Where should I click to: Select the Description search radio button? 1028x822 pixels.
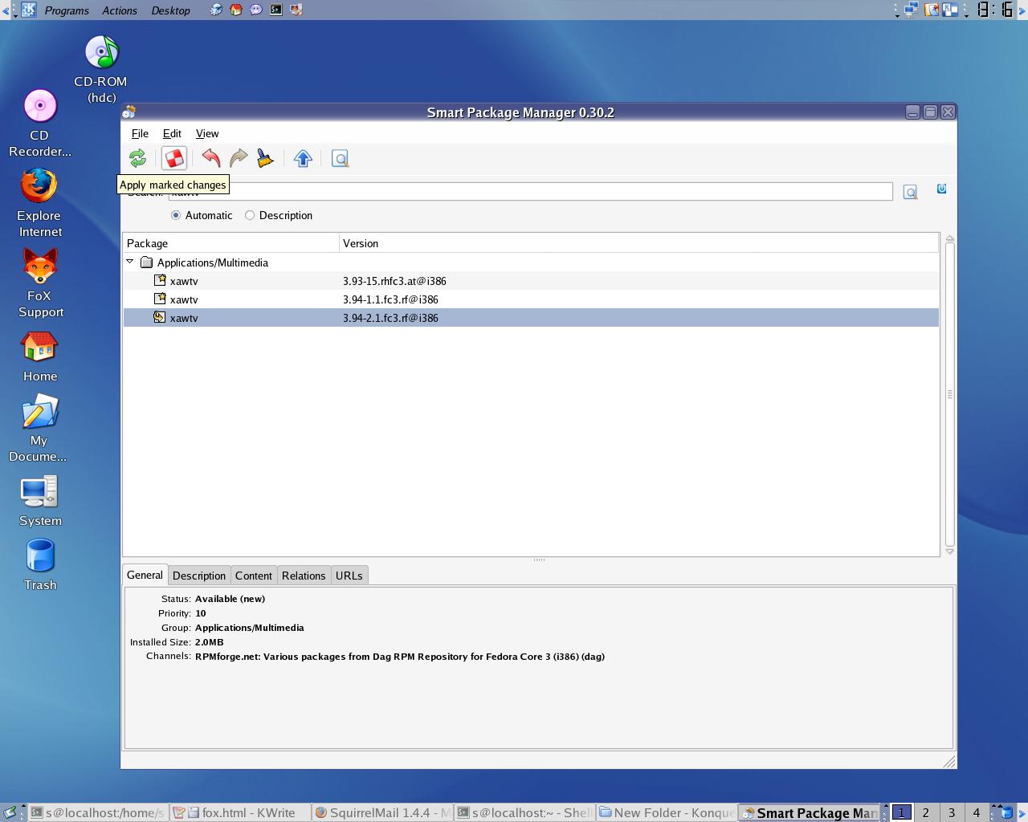click(250, 215)
